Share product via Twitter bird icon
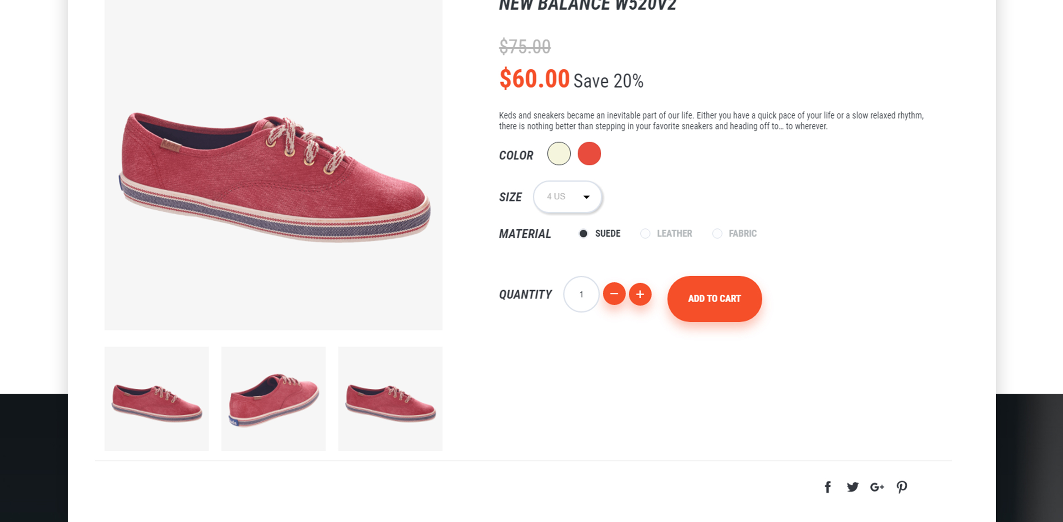This screenshot has height=522, width=1063. 852,487
